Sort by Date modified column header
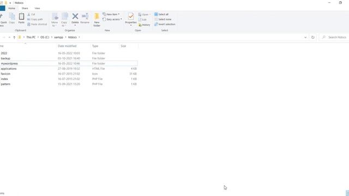349x196 pixels. 67,46
